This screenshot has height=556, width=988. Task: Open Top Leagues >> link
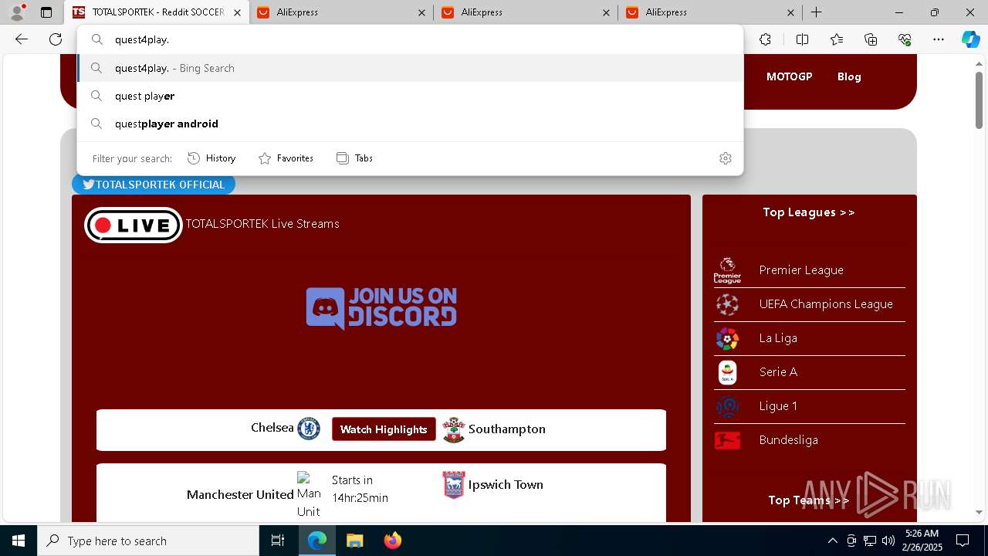(809, 212)
